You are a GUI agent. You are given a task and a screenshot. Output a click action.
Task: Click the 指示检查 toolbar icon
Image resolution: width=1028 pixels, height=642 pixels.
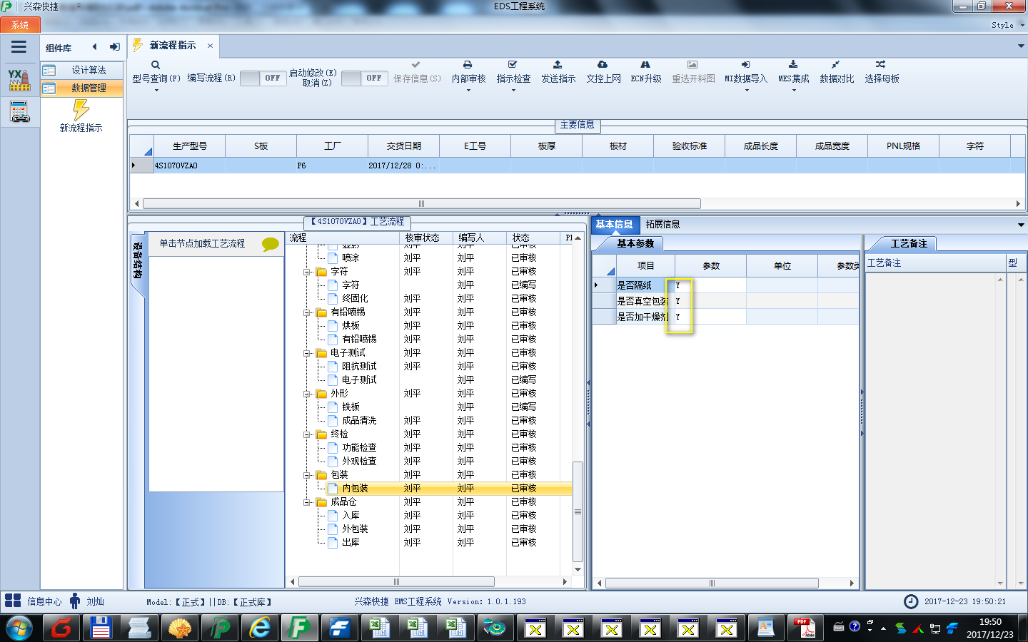coord(513,64)
